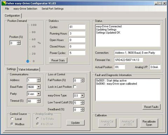Maximize the Configurator window
This screenshot has height=135, width=168.
click(160, 3)
